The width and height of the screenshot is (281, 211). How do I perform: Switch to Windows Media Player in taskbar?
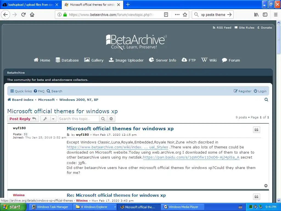(x=182, y=207)
